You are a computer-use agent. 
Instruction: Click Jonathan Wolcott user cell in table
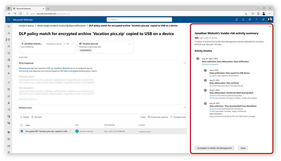[84, 131]
